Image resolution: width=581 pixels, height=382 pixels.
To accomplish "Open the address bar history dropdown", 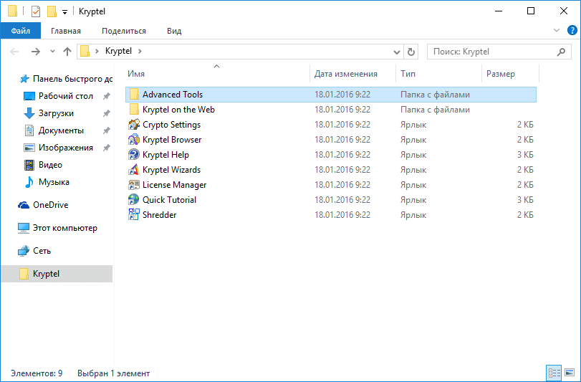I will (398, 52).
